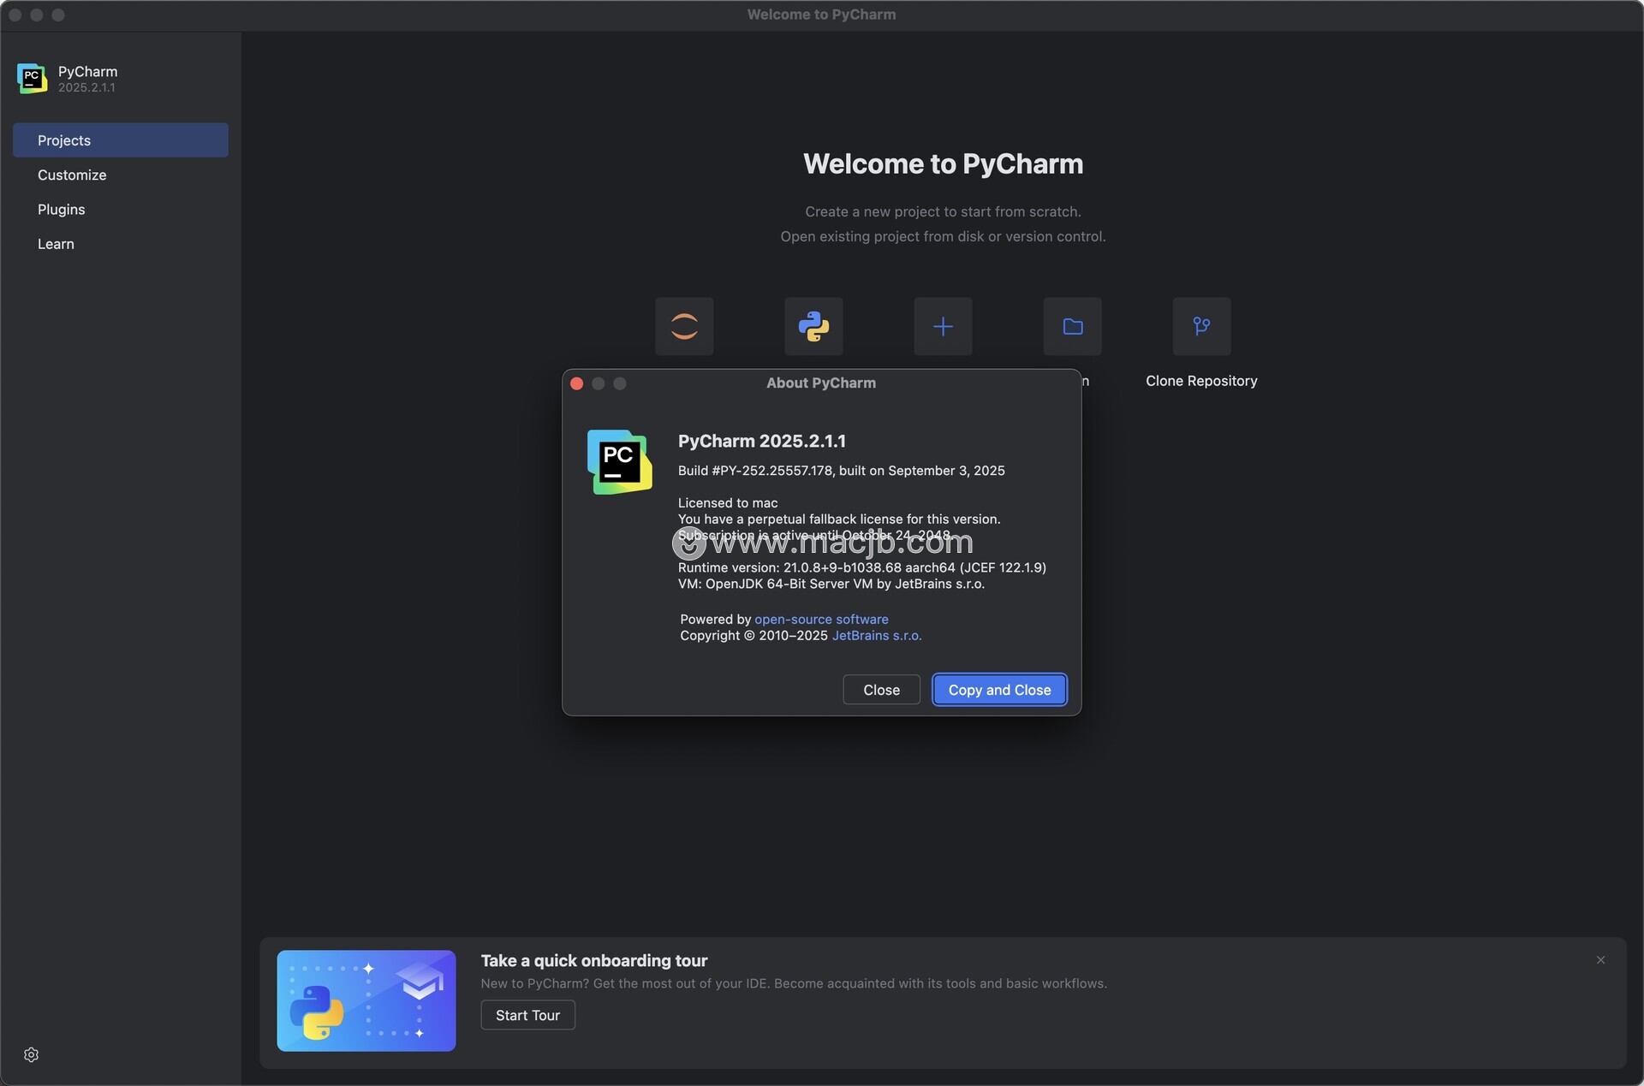The height and width of the screenshot is (1086, 1644).
Task: Click the Jupyter notebook icon button
Action: (684, 326)
